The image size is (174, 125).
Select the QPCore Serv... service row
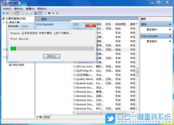point(104,67)
